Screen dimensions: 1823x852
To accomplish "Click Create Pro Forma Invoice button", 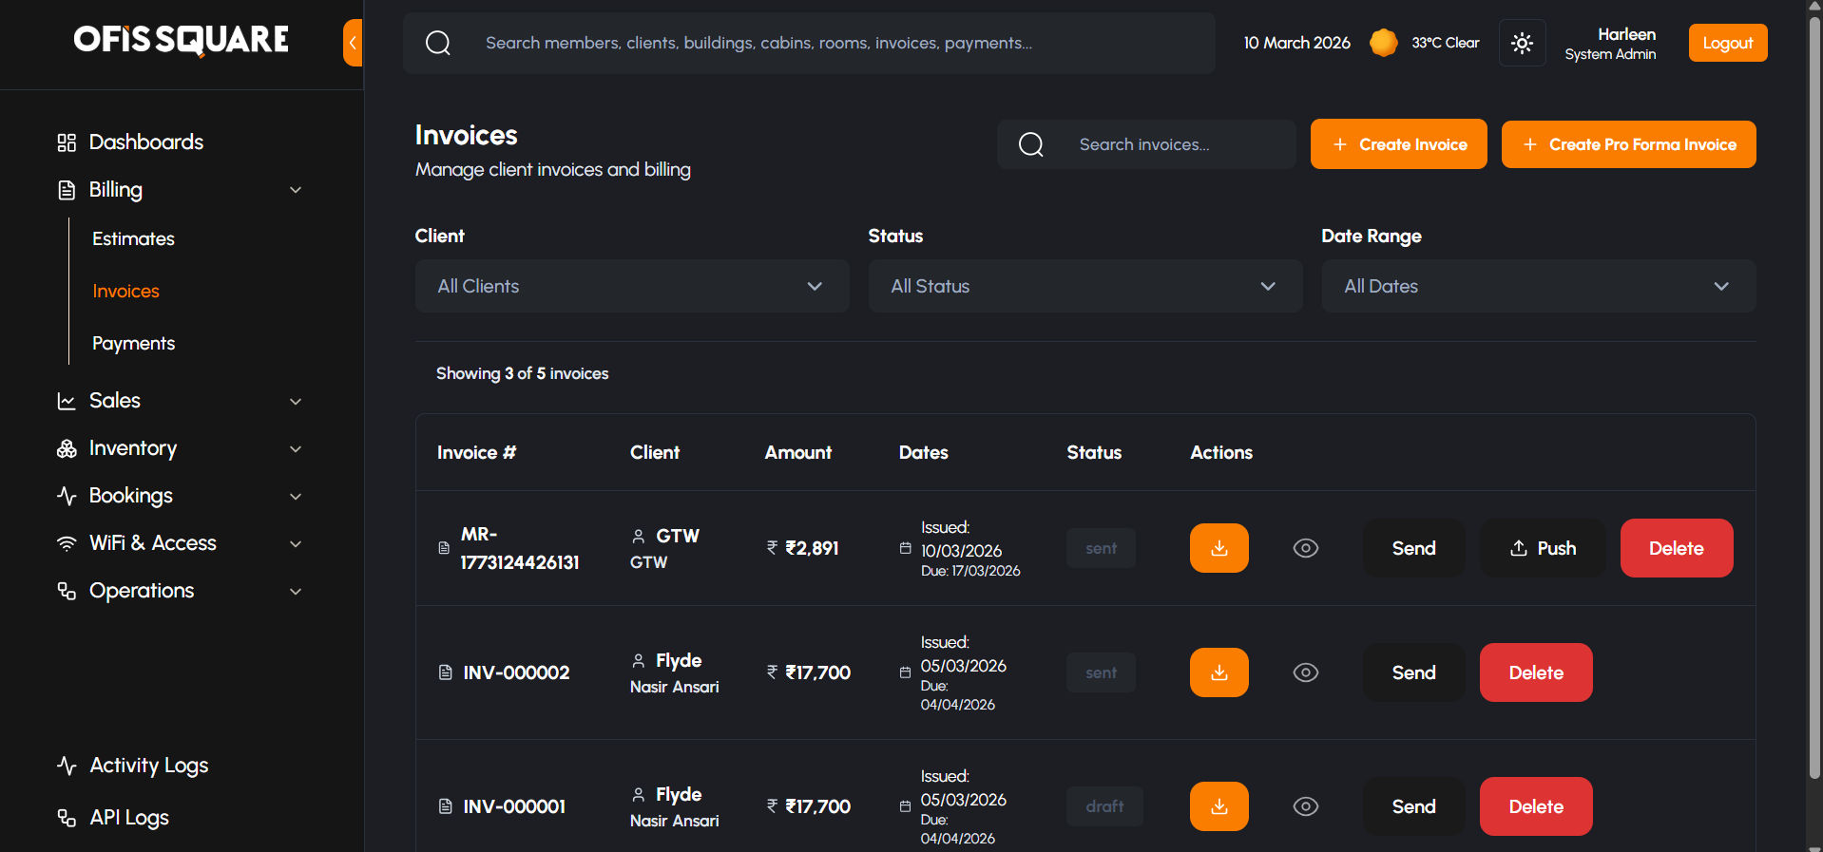I will [x=1629, y=144].
